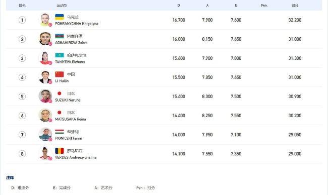This screenshot has height=195, width=328.
Task: Click the Romania flag icon
Action: point(60,151)
